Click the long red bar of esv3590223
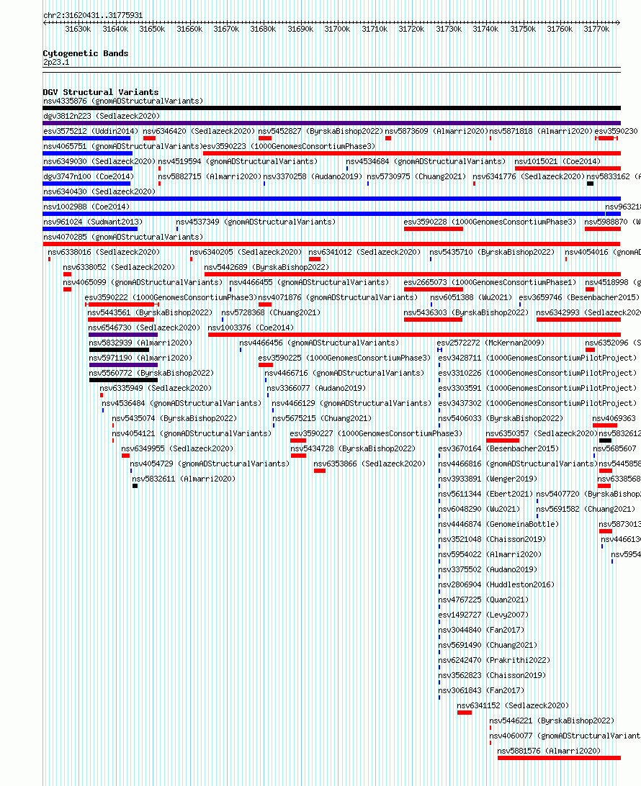The image size is (641, 786). [x=412, y=153]
